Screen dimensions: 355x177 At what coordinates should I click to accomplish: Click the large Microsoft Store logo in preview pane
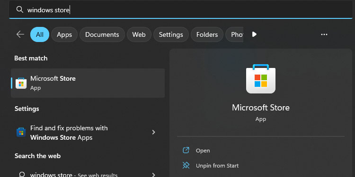point(261,79)
